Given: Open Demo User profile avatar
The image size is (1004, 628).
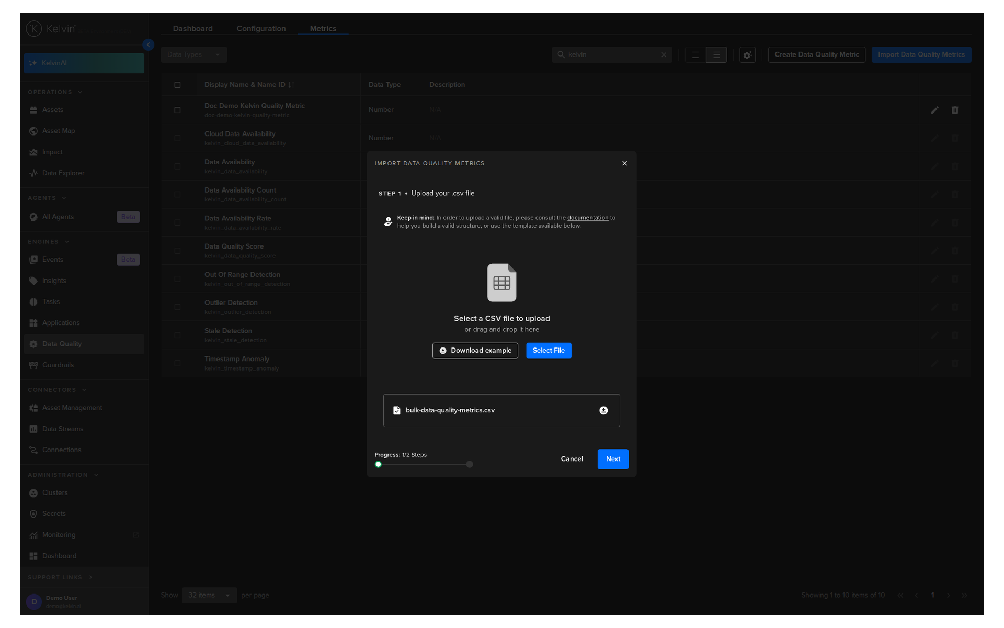Looking at the screenshot, I should (x=34, y=602).
